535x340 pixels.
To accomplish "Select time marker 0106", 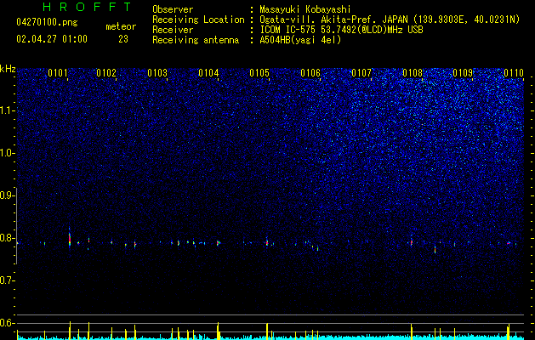I will [x=310, y=73].
